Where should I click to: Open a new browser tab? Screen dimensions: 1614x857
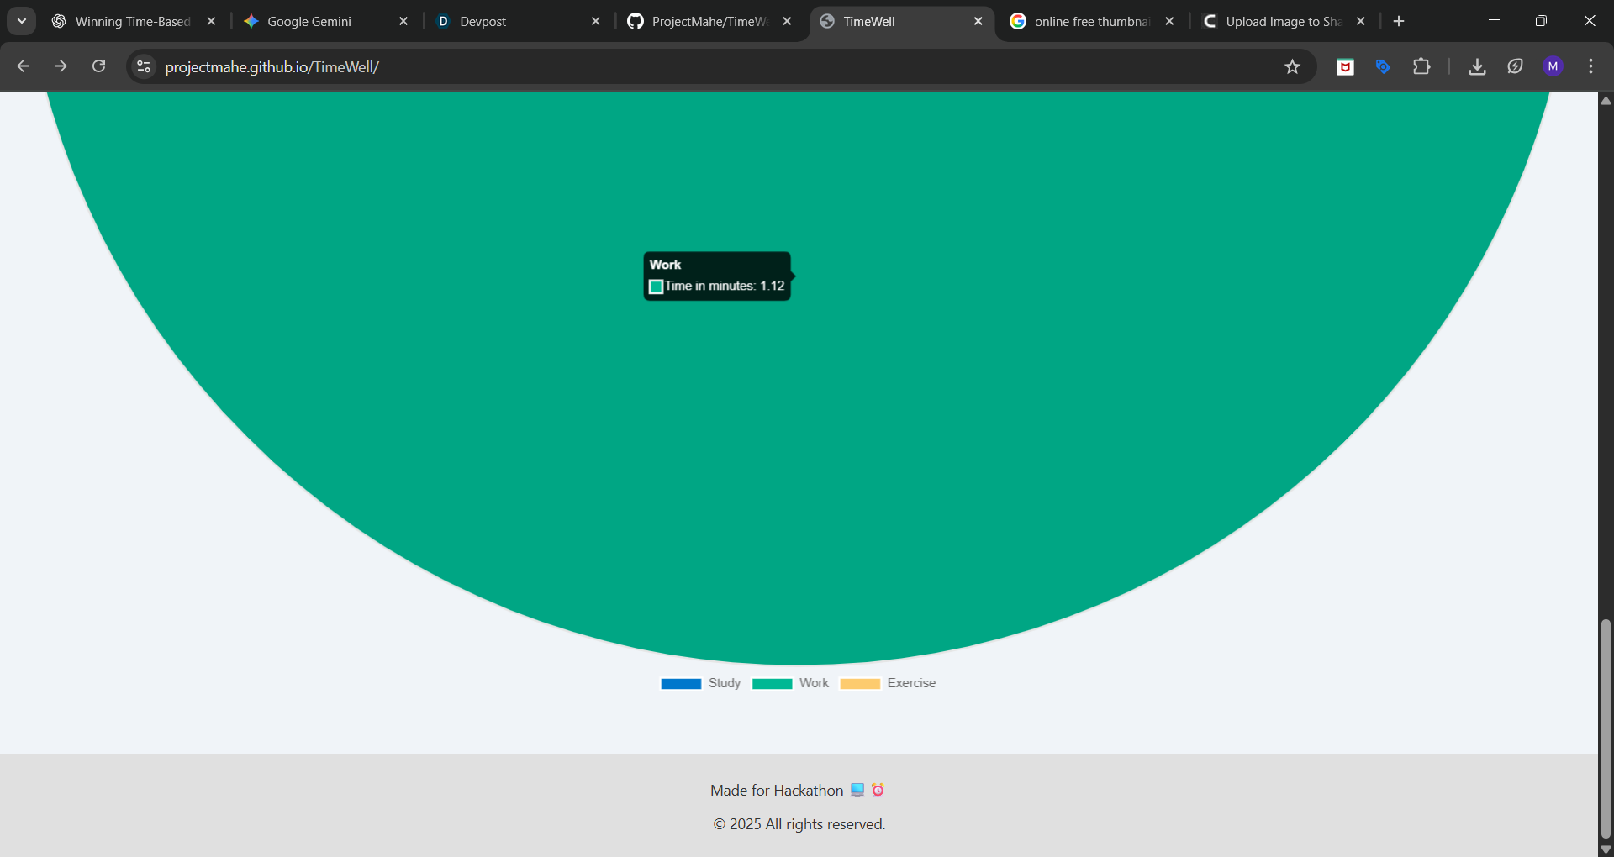click(1399, 21)
